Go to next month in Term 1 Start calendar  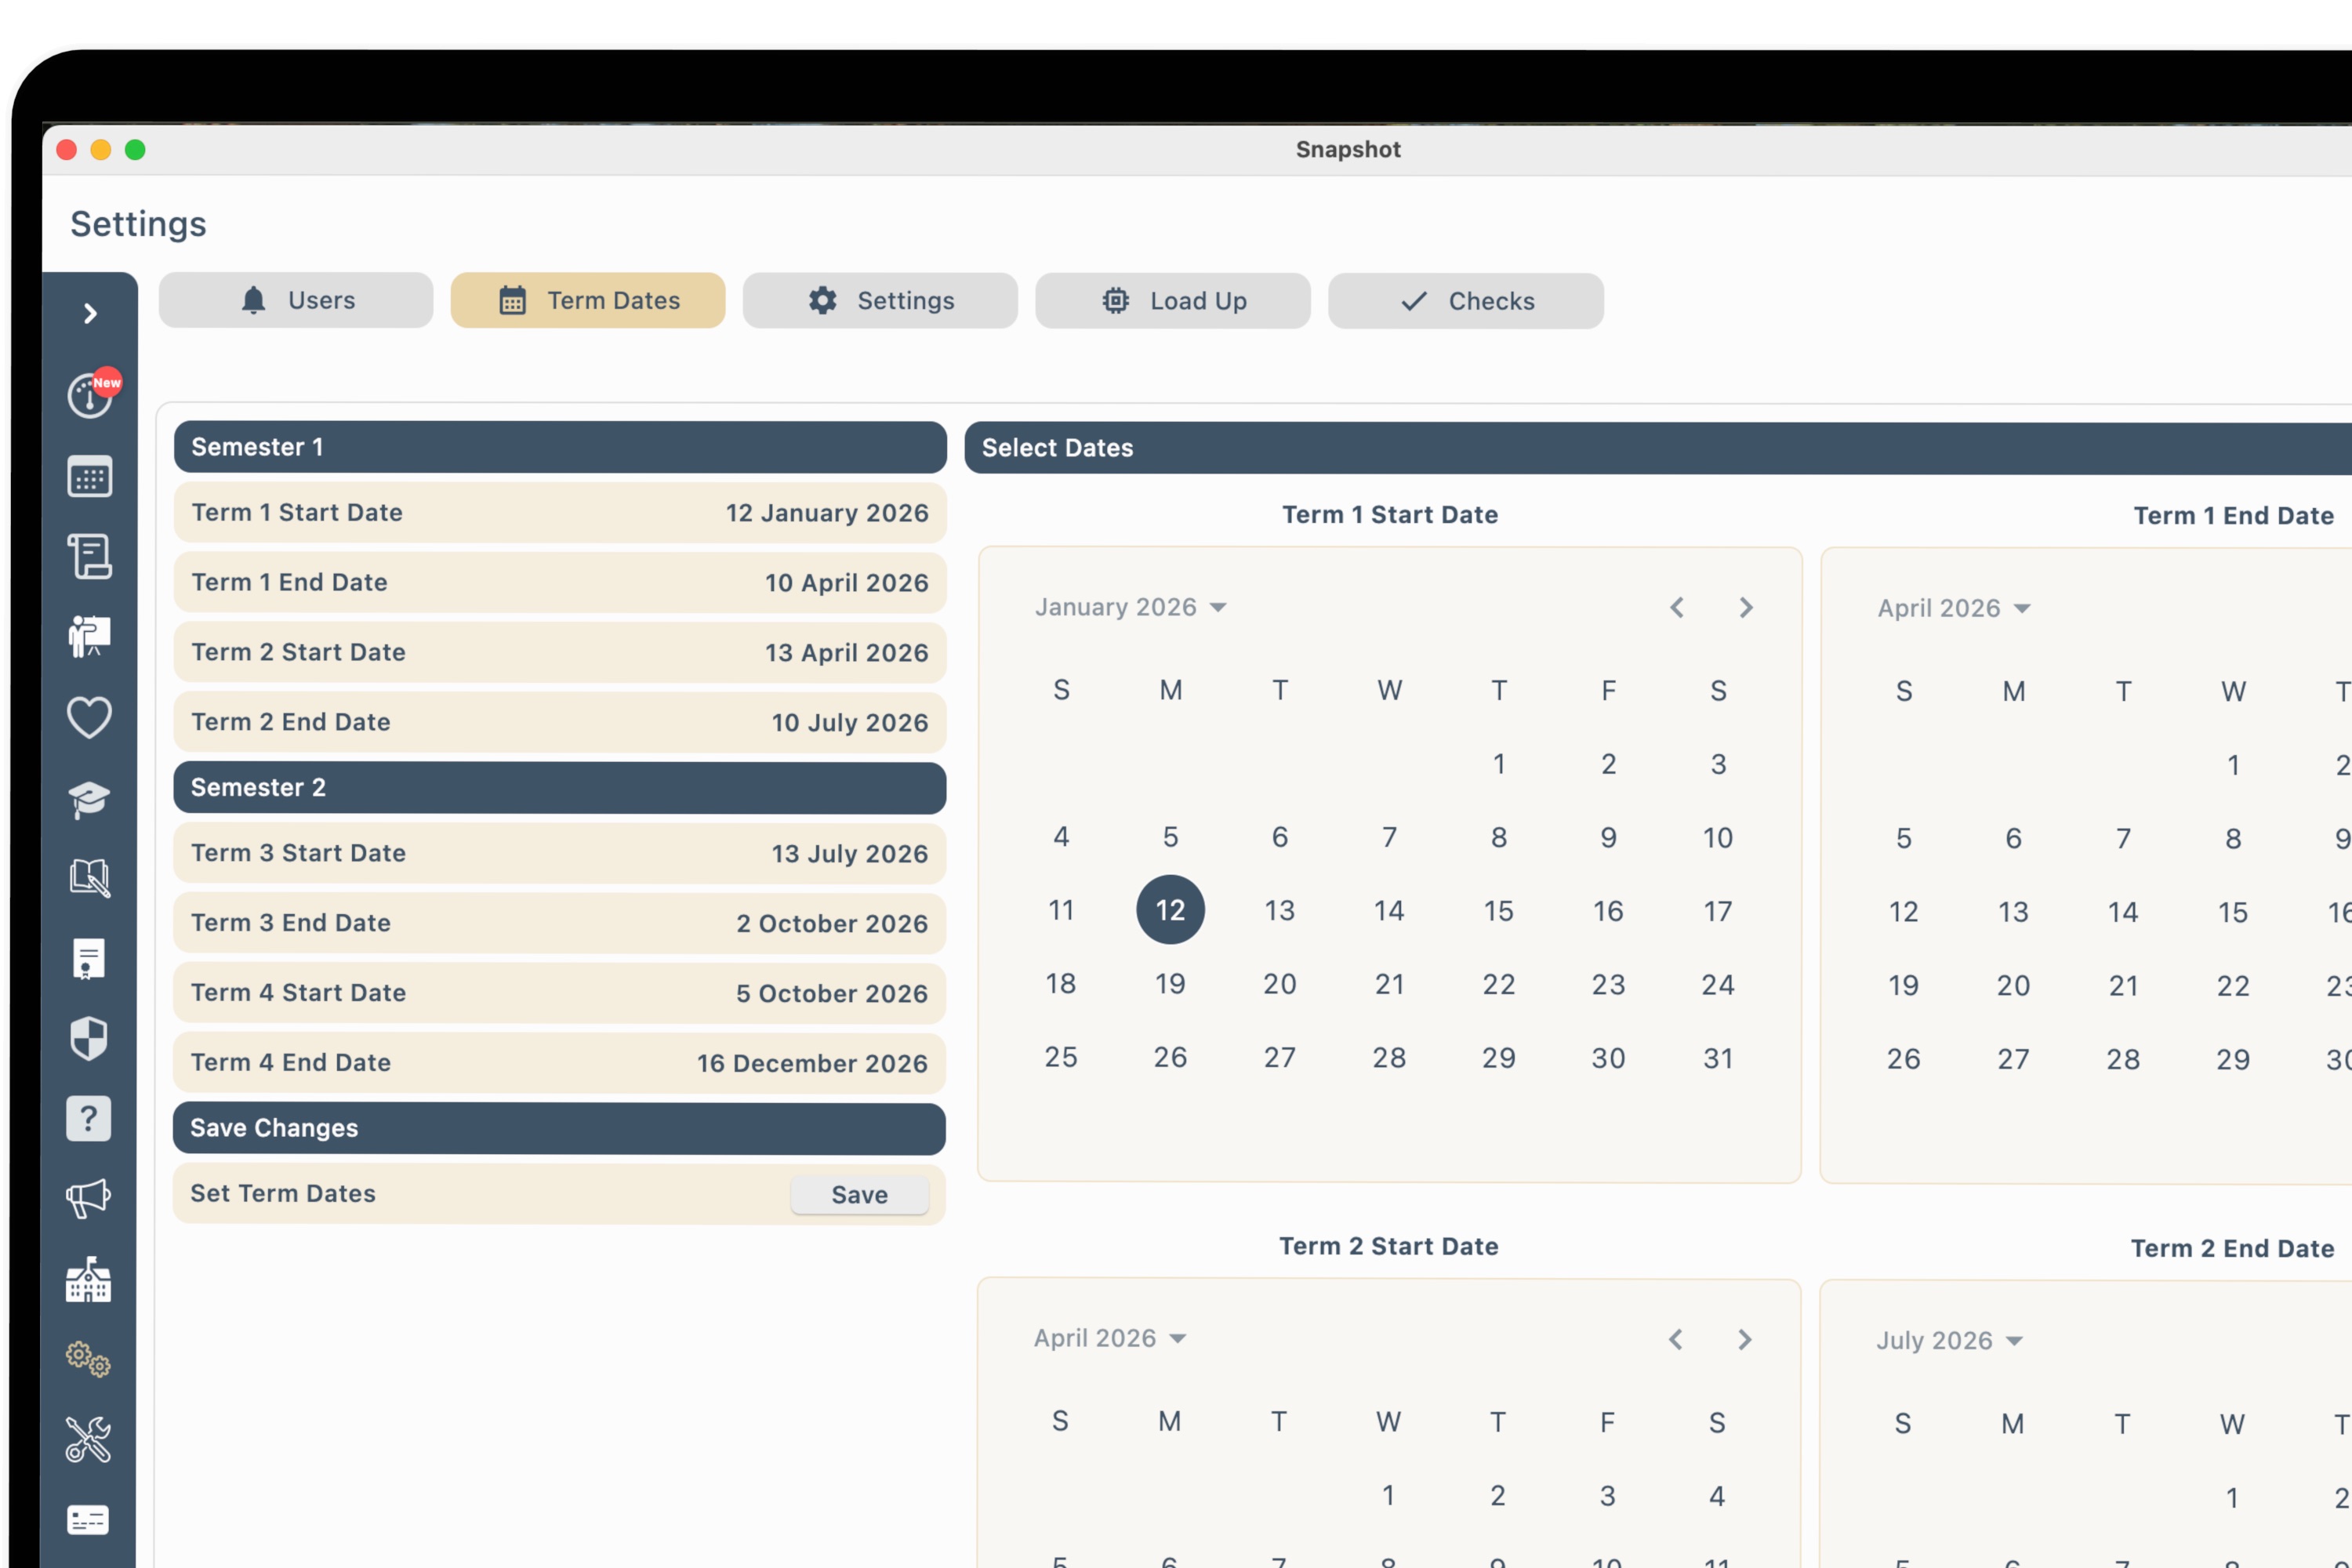click(x=1746, y=607)
